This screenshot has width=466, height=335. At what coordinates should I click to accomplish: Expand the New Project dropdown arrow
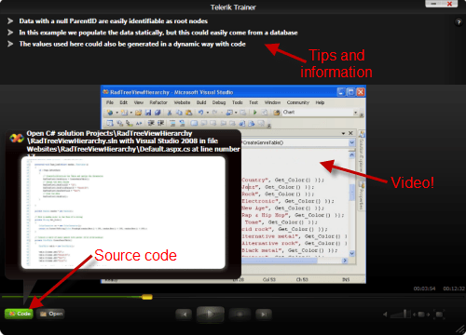click(x=116, y=113)
